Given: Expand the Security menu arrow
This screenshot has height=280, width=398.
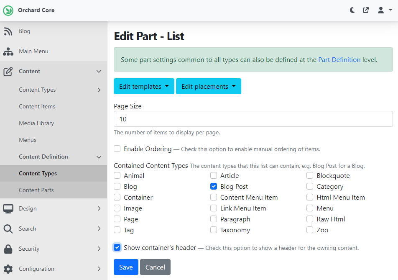Looking at the screenshot, I should pyautogui.click(x=99, y=249).
